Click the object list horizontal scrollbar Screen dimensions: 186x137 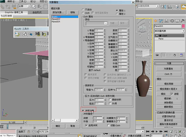(65, 120)
